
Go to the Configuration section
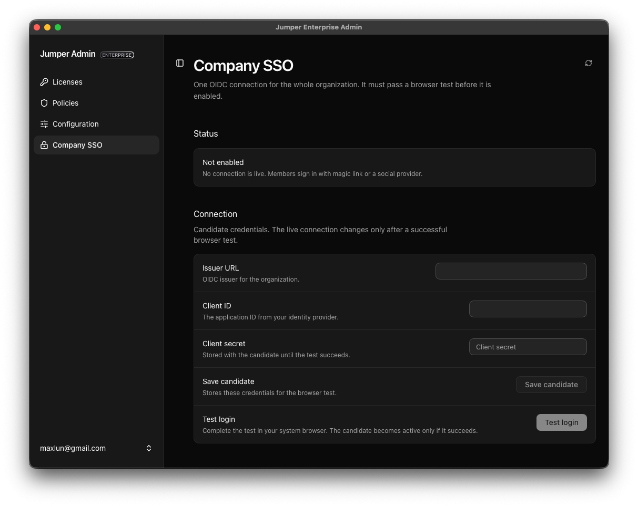(96, 124)
